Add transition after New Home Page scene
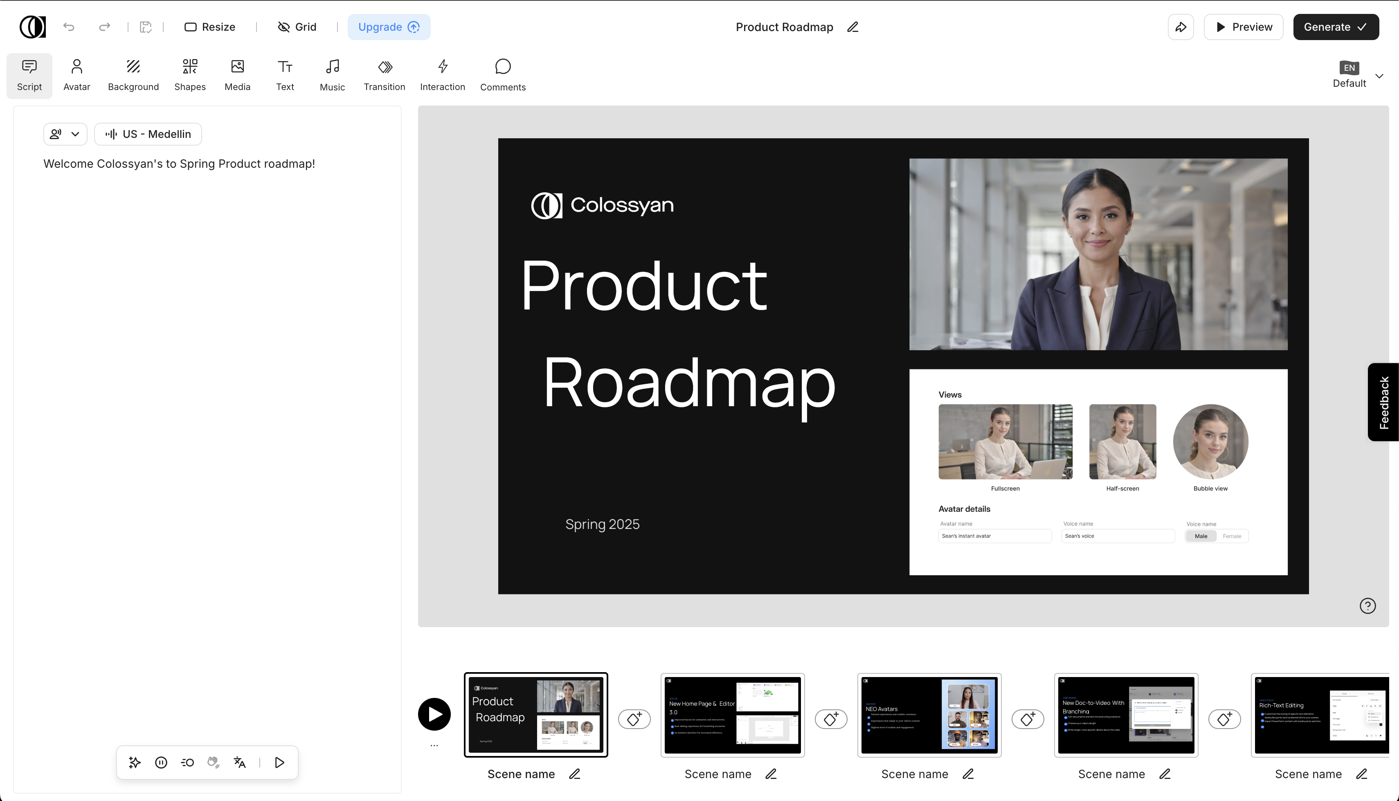 (x=831, y=718)
